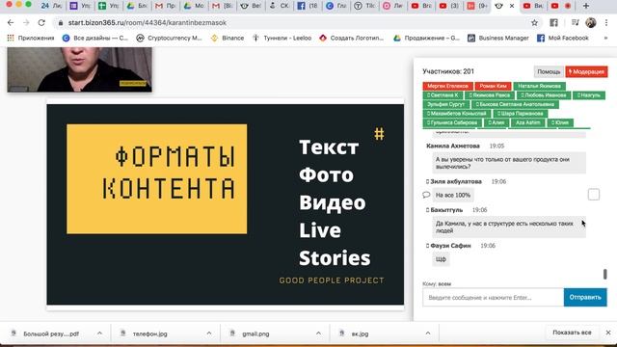Select participant Роман Ким

[493, 86]
